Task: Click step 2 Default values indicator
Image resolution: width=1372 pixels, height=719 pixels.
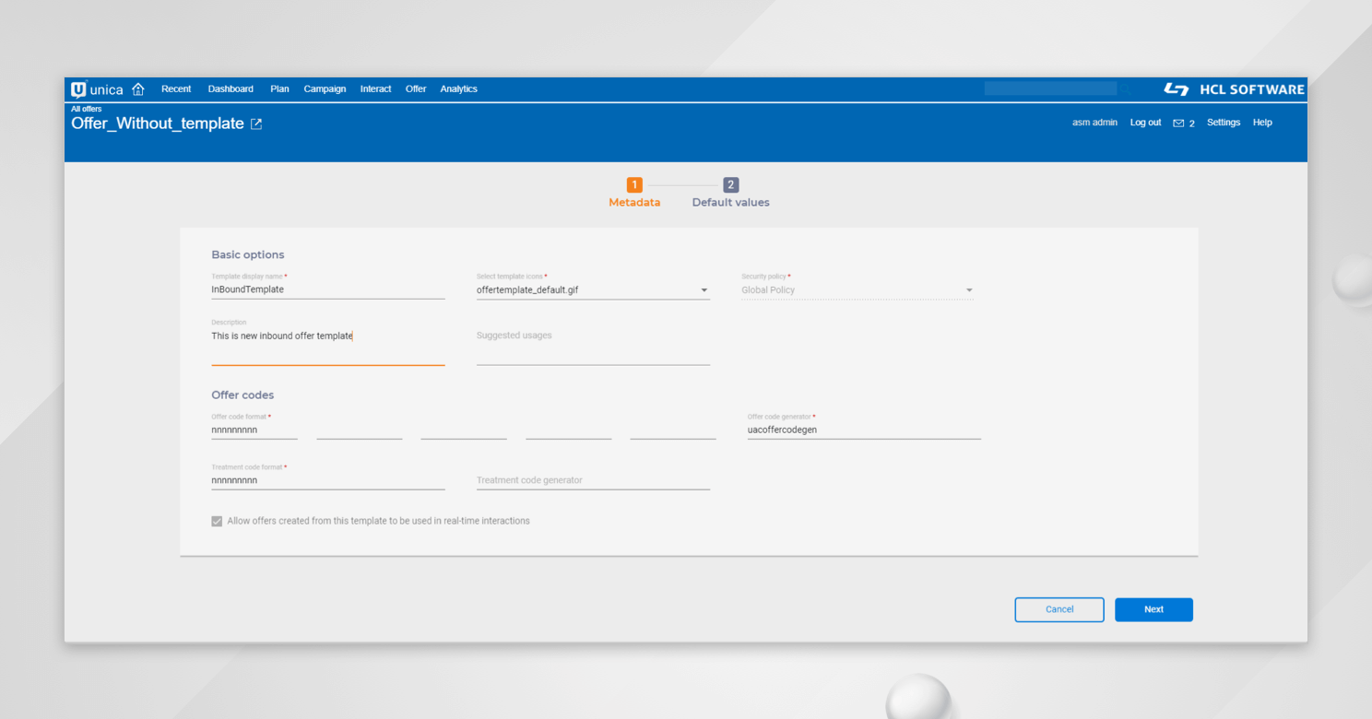Action: pos(730,184)
